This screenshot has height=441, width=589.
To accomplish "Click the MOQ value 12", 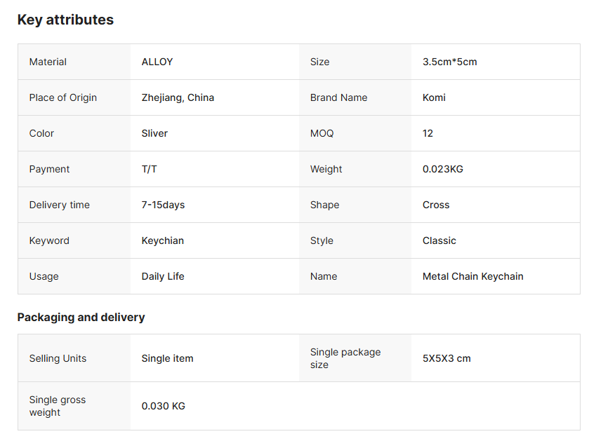I will [x=428, y=133].
